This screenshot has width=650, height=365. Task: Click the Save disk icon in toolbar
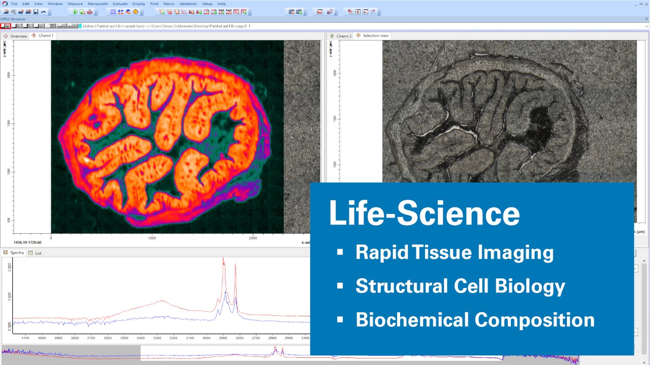tap(36, 12)
